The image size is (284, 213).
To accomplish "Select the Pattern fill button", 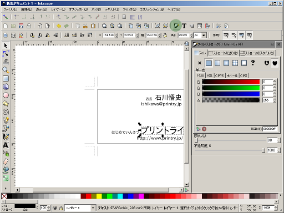I will point(235,63).
